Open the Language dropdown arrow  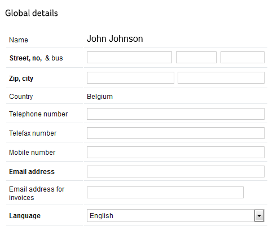(x=259, y=215)
